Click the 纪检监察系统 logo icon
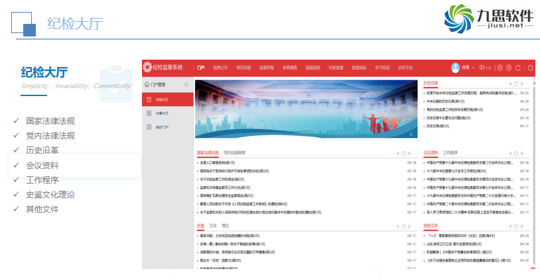This screenshot has height=279, width=540. pos(147,68)
